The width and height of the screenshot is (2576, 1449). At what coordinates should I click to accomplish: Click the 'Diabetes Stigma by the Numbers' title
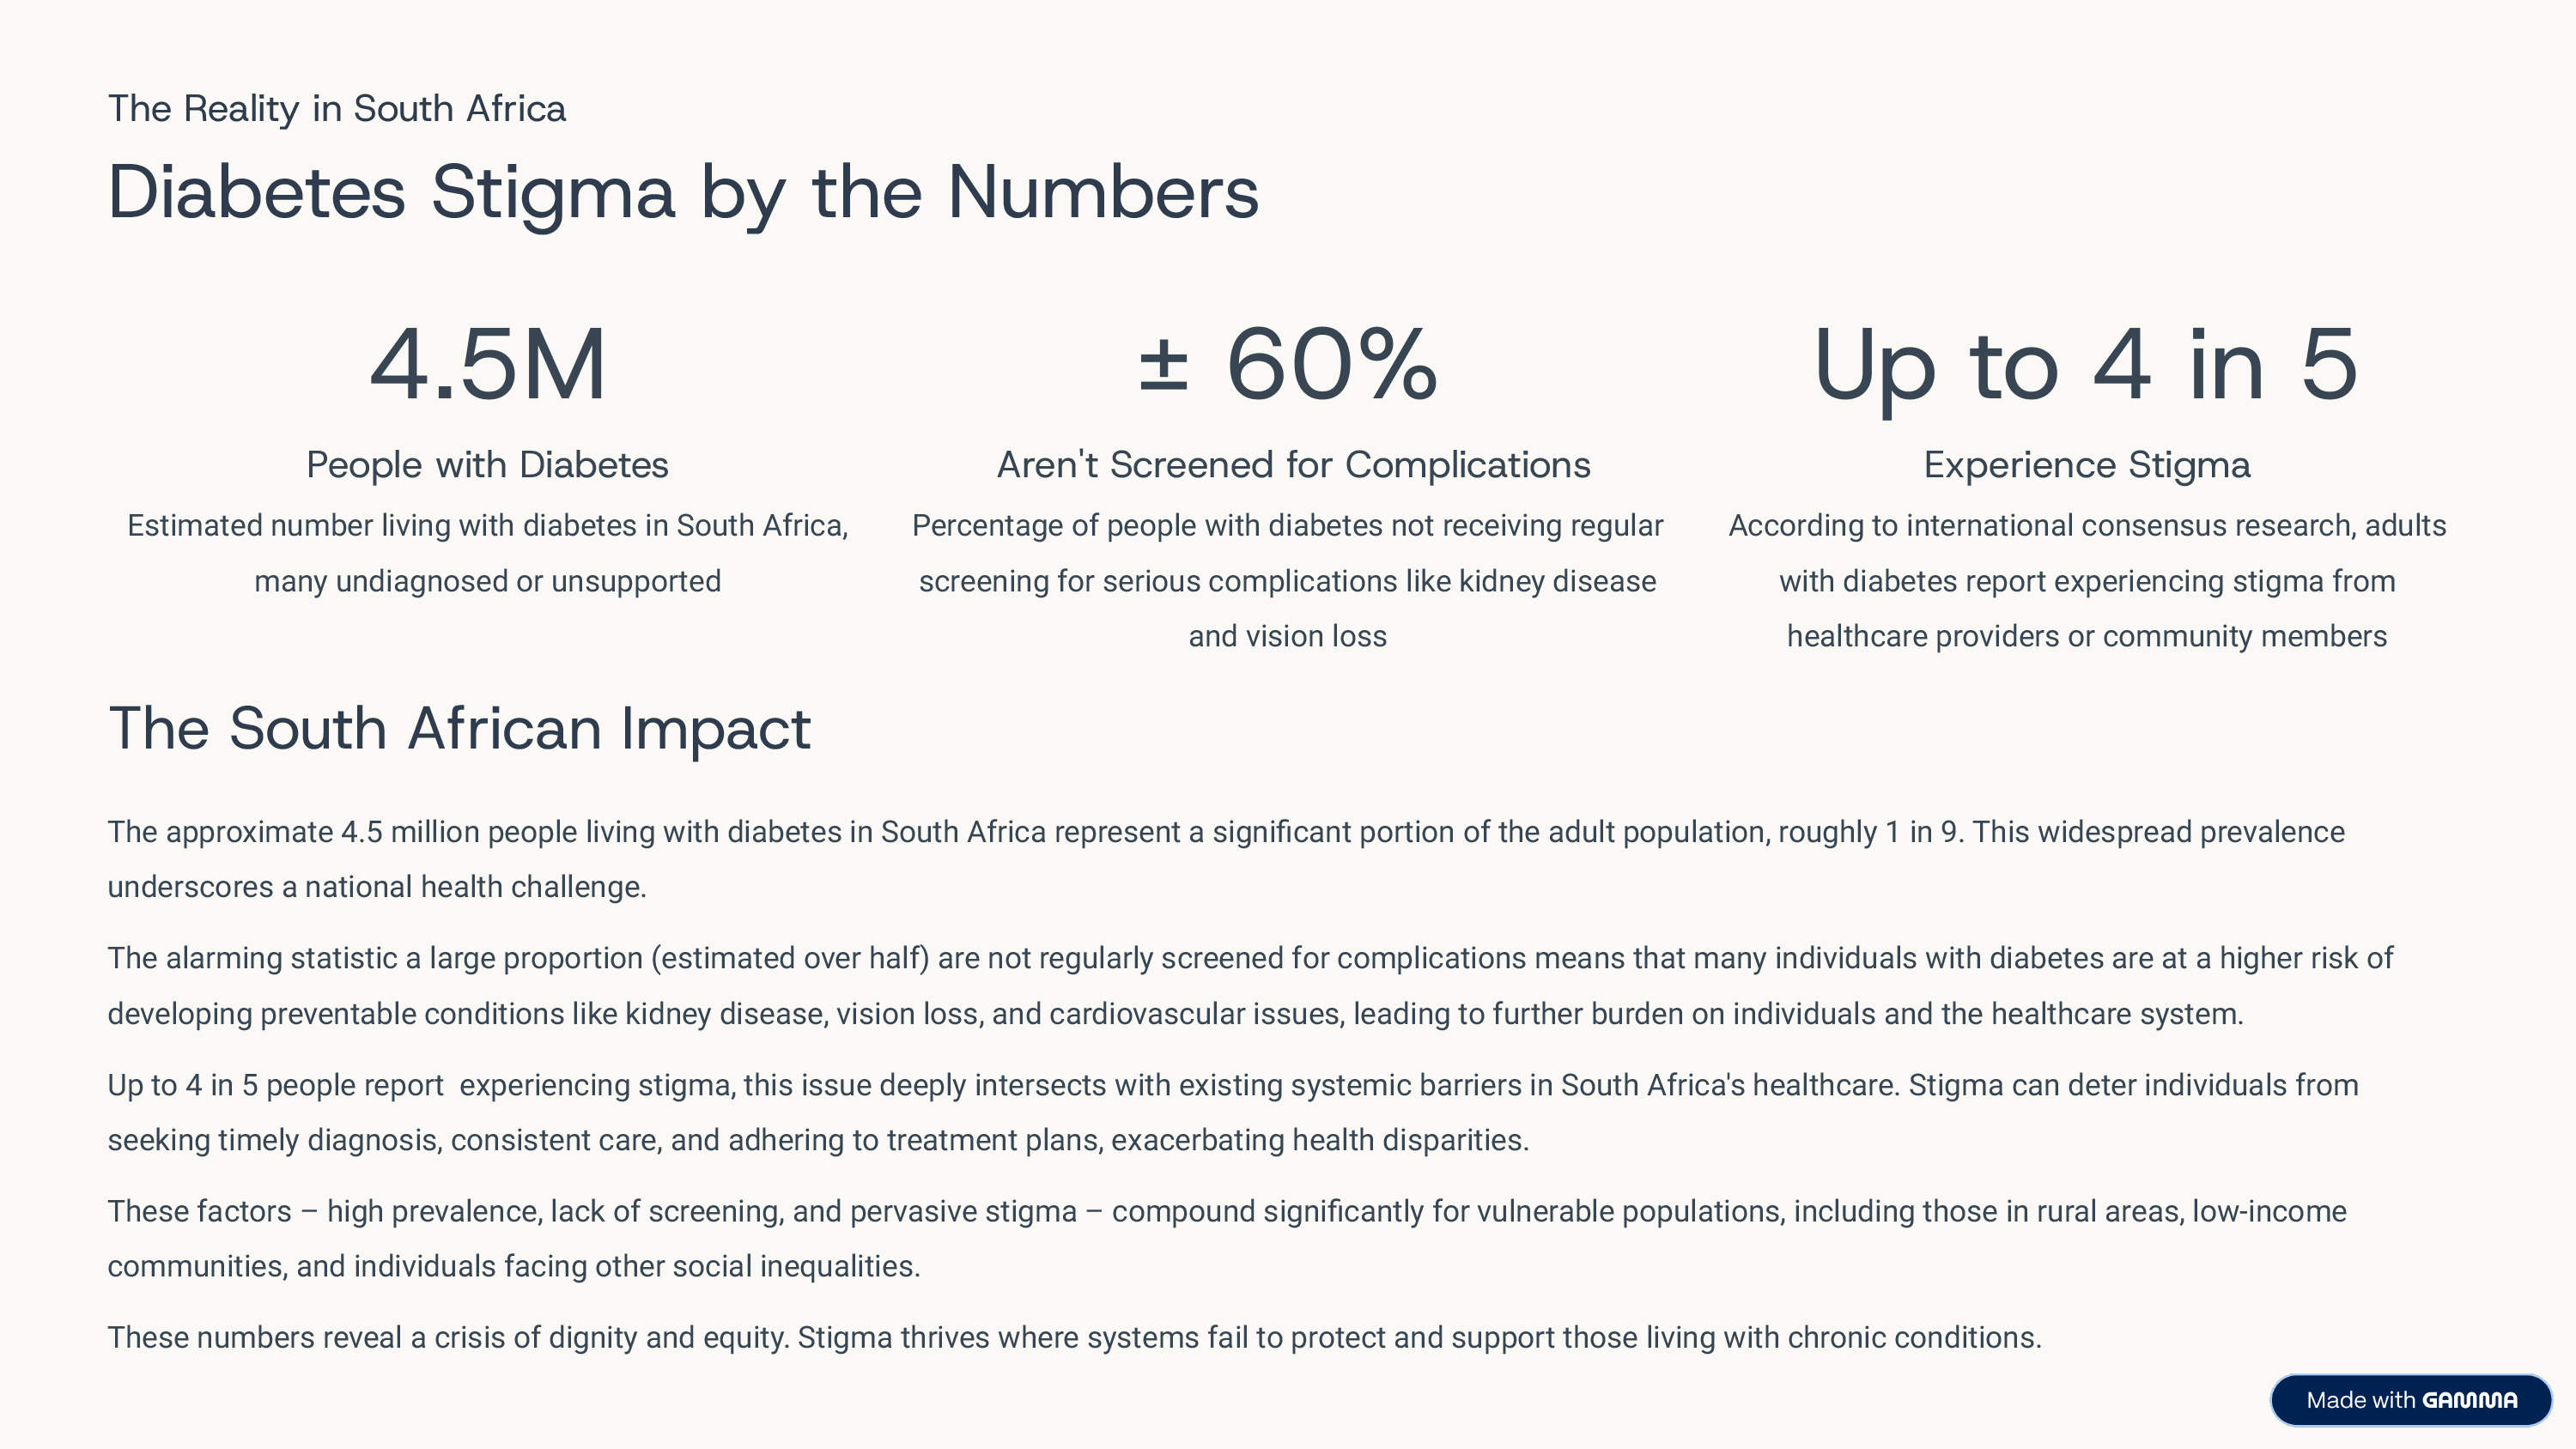coord(683,191)
